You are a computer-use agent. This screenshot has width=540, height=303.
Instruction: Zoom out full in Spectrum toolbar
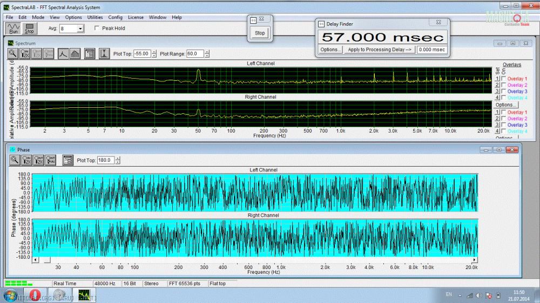[x=49, y=54]
